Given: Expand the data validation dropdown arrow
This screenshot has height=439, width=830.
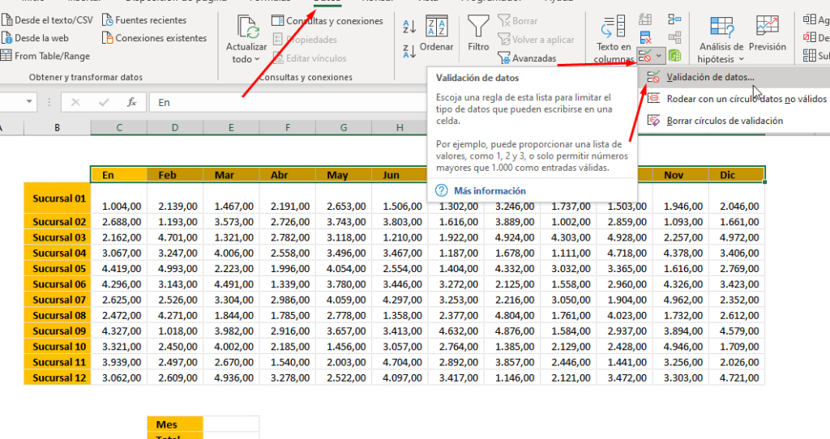Looking at the screenshot, I should pos(659,56).
